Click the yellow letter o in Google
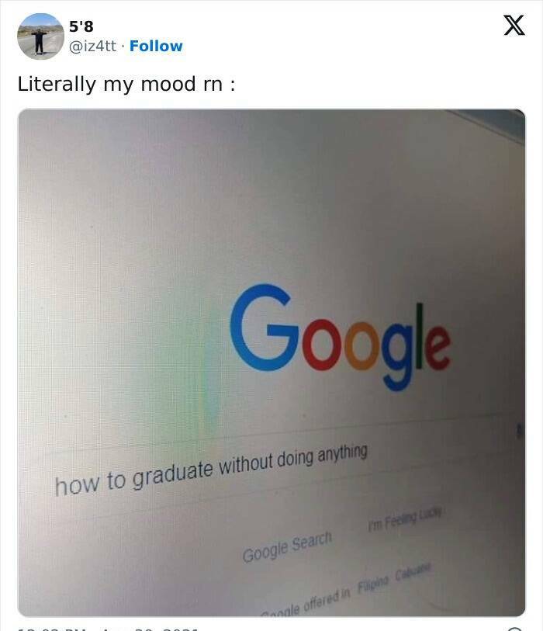543x631 pixels. tap(361, 345)
